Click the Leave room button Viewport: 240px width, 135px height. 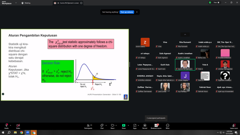[x=234, y=126]
